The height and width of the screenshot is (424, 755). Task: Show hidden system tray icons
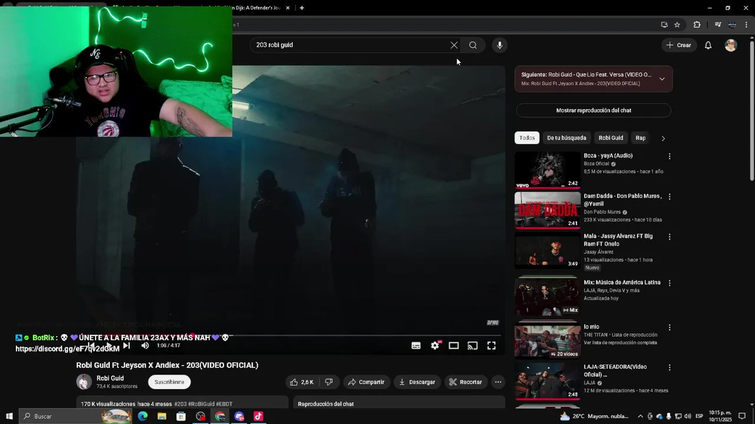tap(641, 416)
